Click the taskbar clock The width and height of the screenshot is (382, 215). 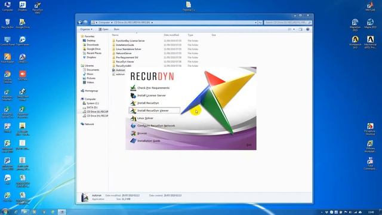pos(371,212)
